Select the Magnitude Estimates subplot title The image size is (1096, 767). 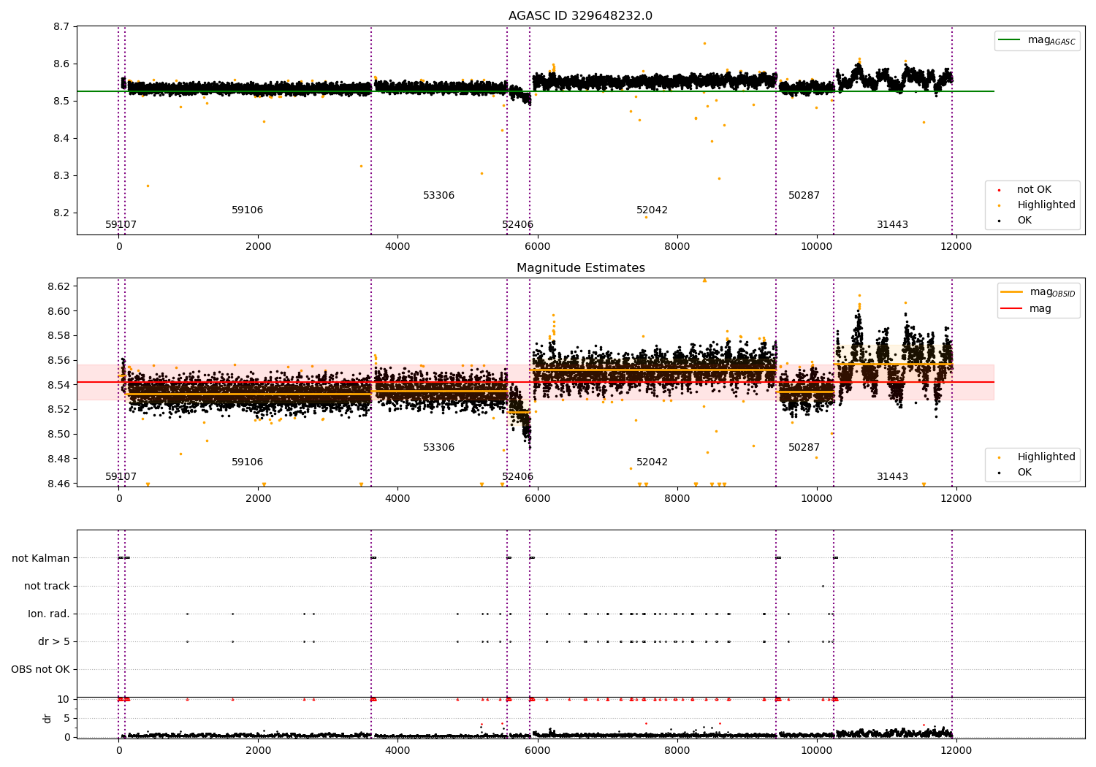[x=580, y=268]
